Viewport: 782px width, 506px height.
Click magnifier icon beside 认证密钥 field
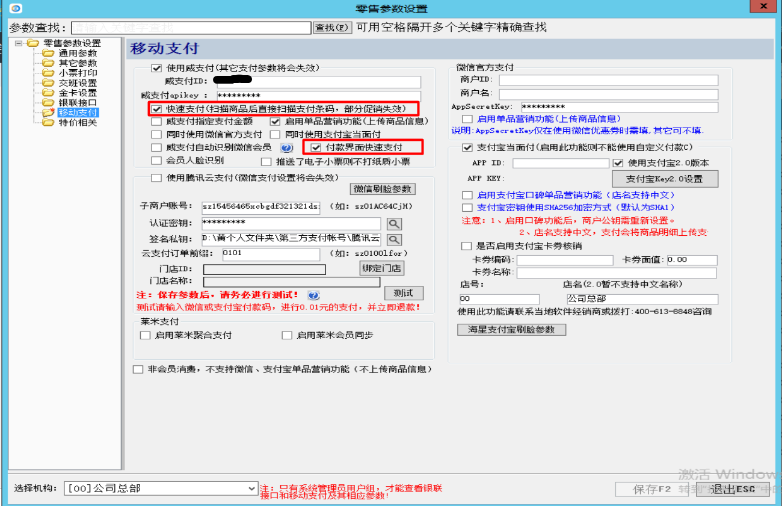(x=393, y=224)
